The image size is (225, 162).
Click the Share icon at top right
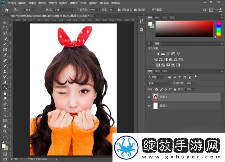pos(220,10)
